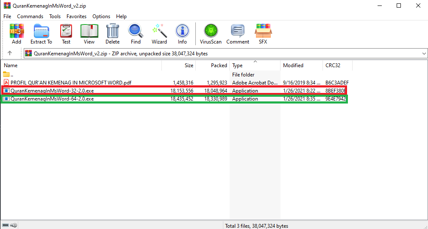Image resolution: width=428 pixels, height=229 pixels.
Task: Click size value 1,458,316
Action: (x=183, y=82)
